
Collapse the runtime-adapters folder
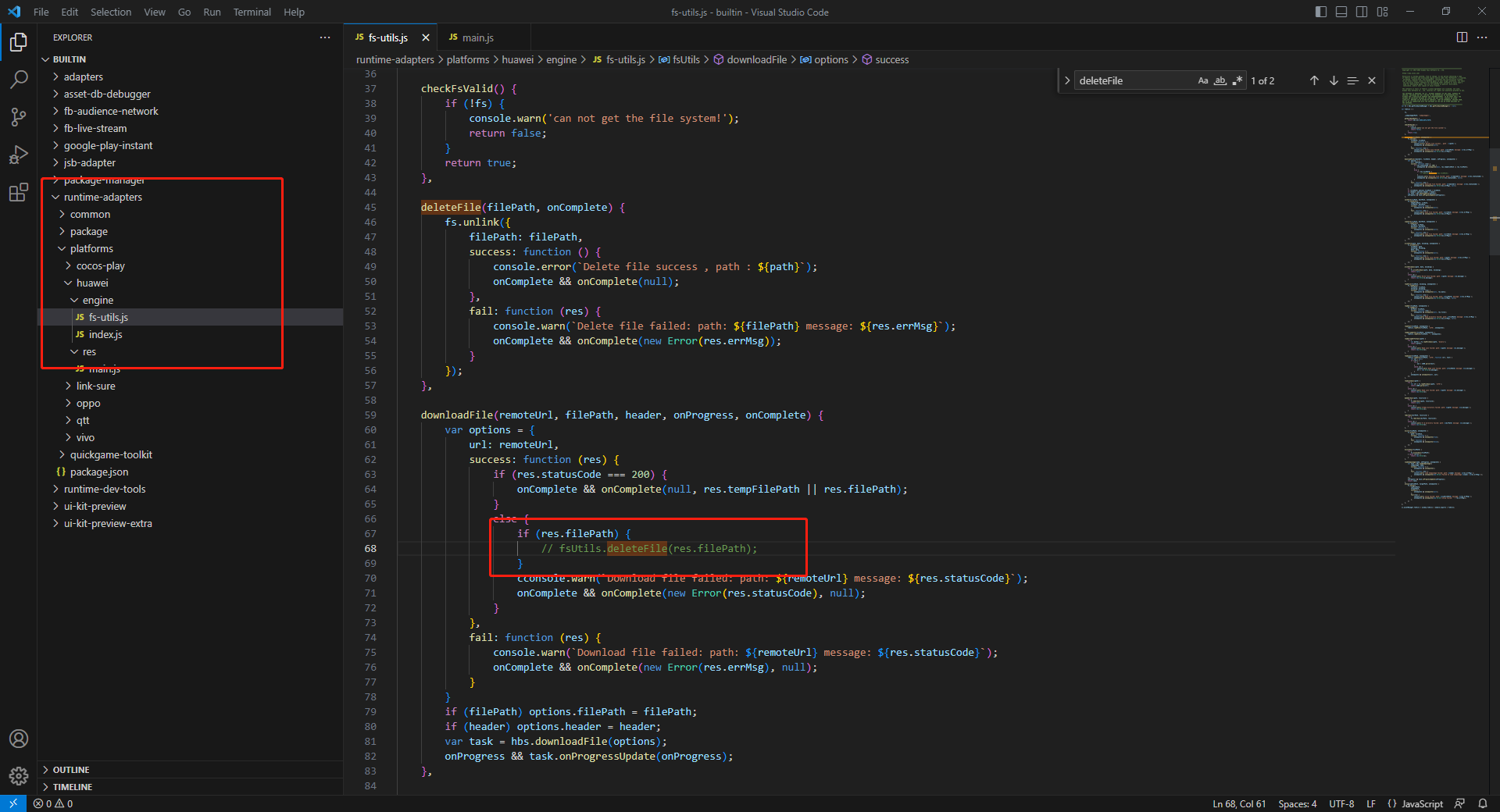(x=102, y=197)
